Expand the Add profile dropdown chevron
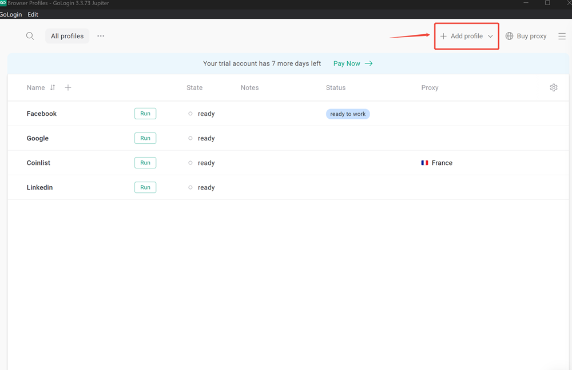The width and height of the screenshot is (572, 370). click(x=490, y=36)
